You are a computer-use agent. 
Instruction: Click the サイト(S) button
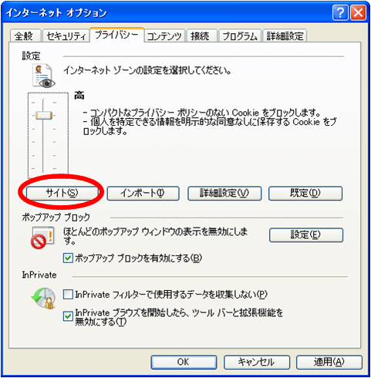click(x=62, y=193)
